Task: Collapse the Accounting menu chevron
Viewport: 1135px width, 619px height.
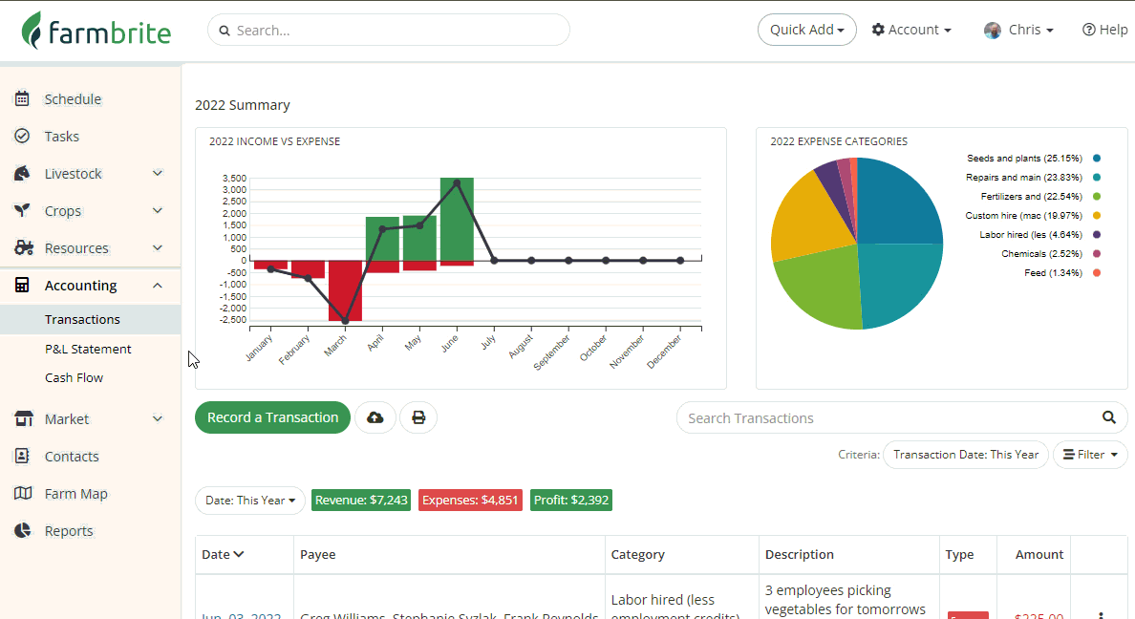Action: tap(157, 286)
